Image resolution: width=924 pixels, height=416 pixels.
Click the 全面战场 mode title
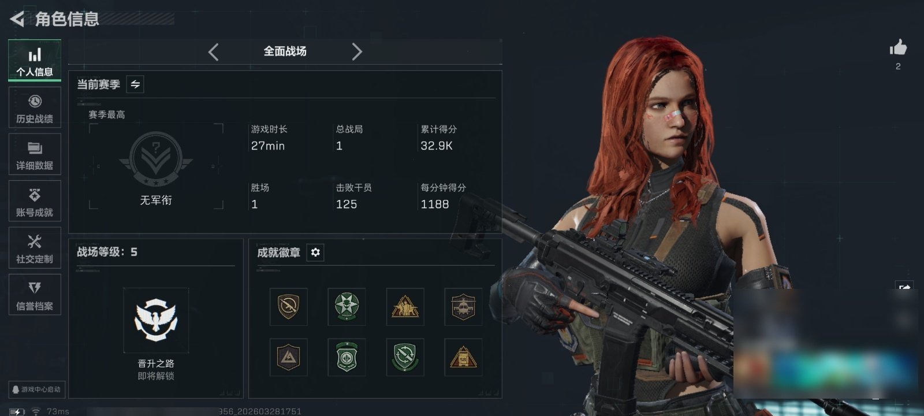click(285, 51)
